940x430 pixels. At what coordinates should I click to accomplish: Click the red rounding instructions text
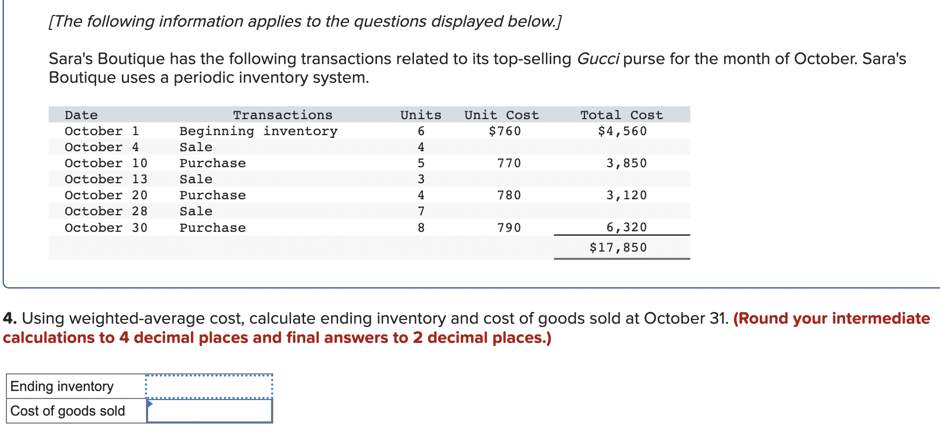(x=466, y=327)
